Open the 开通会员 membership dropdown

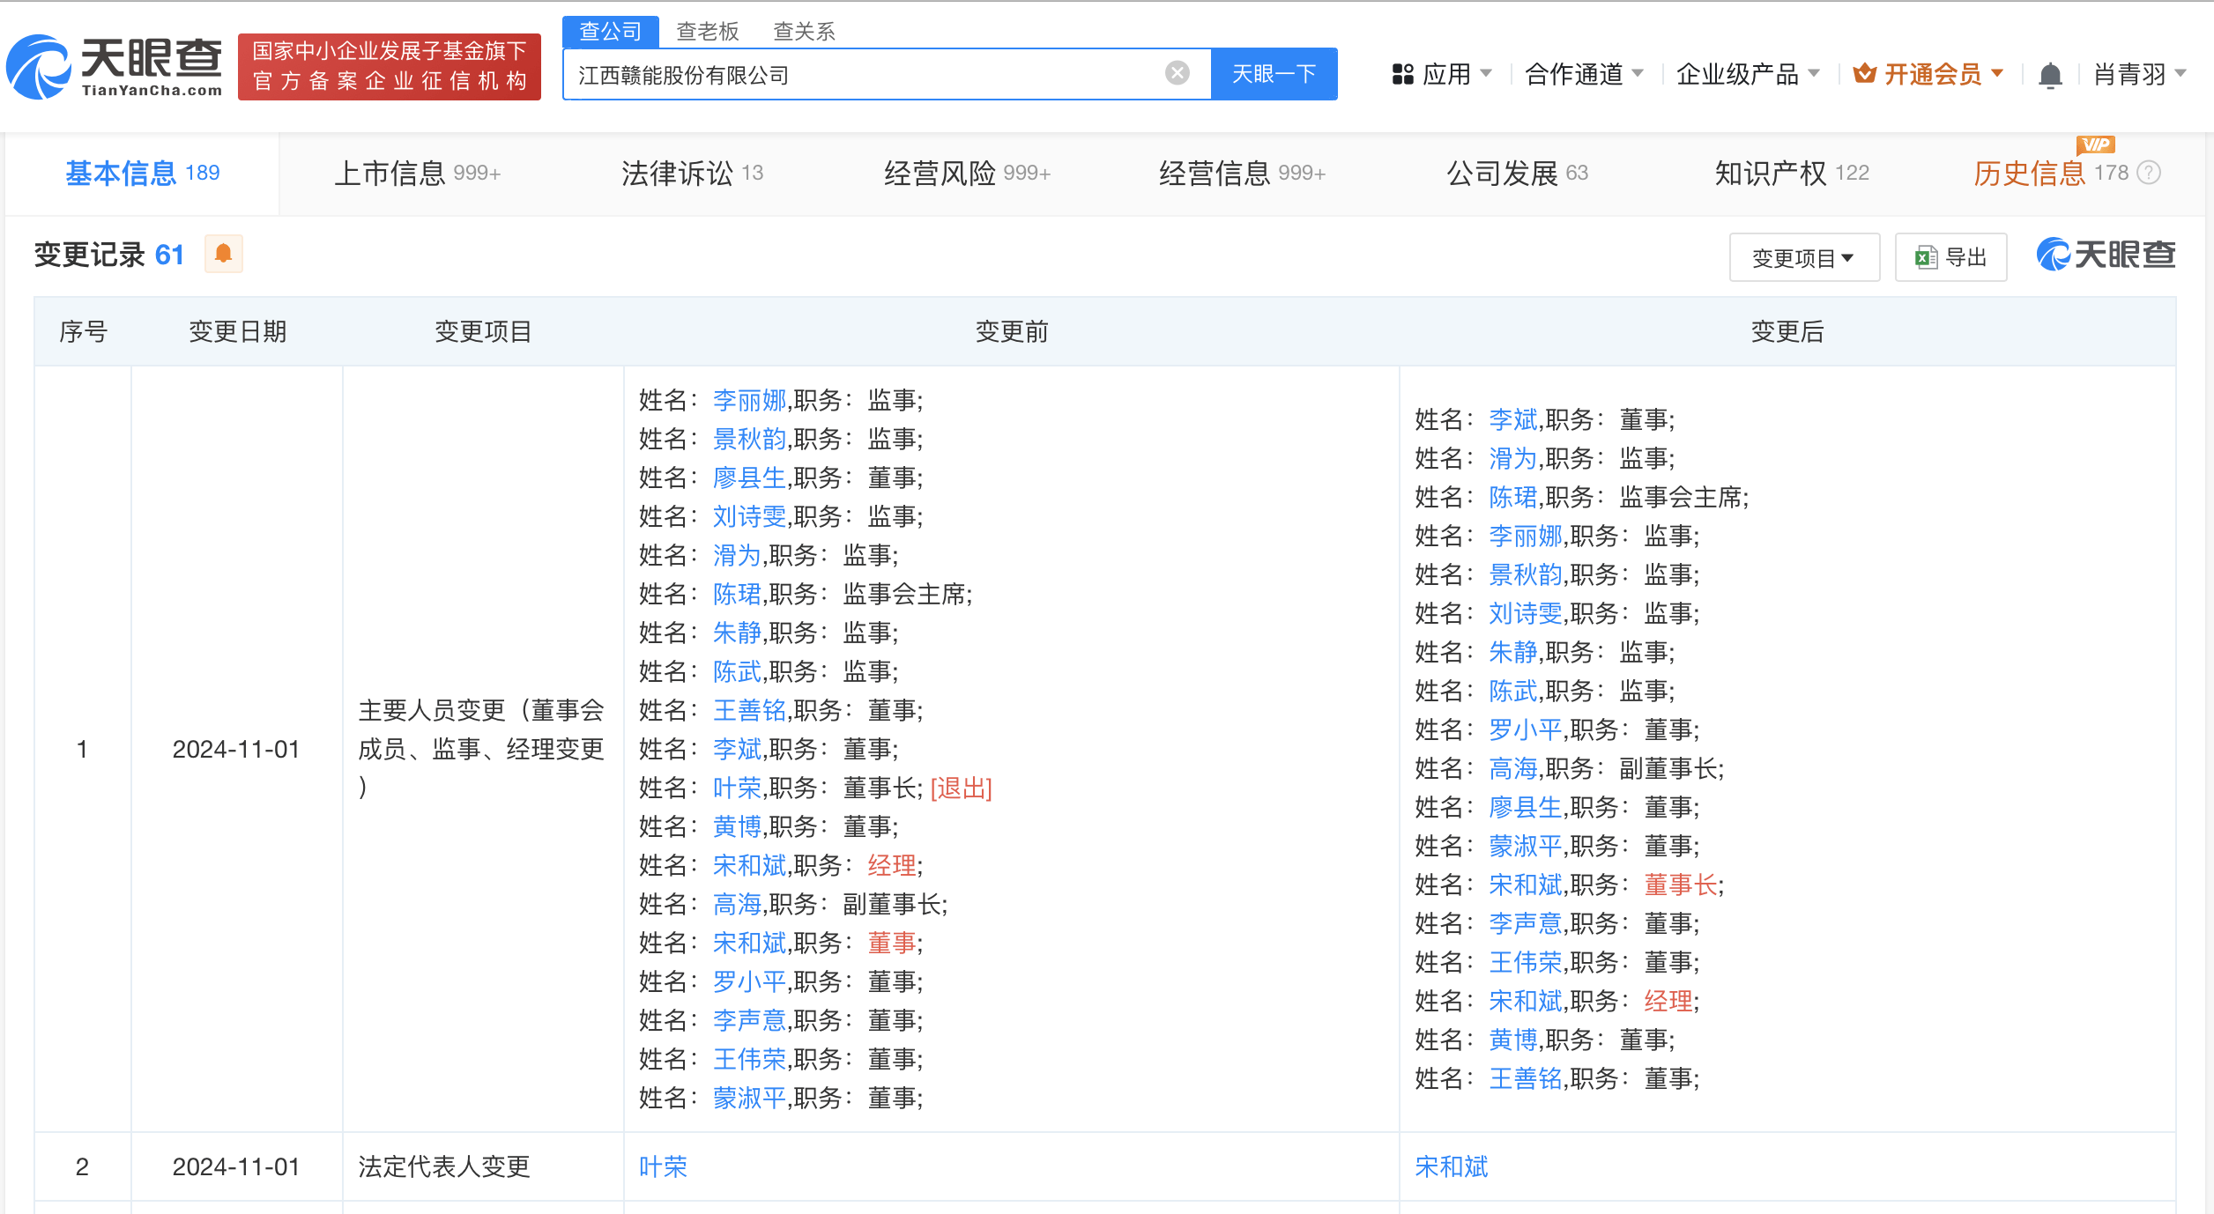click(x=1928, y=74)
